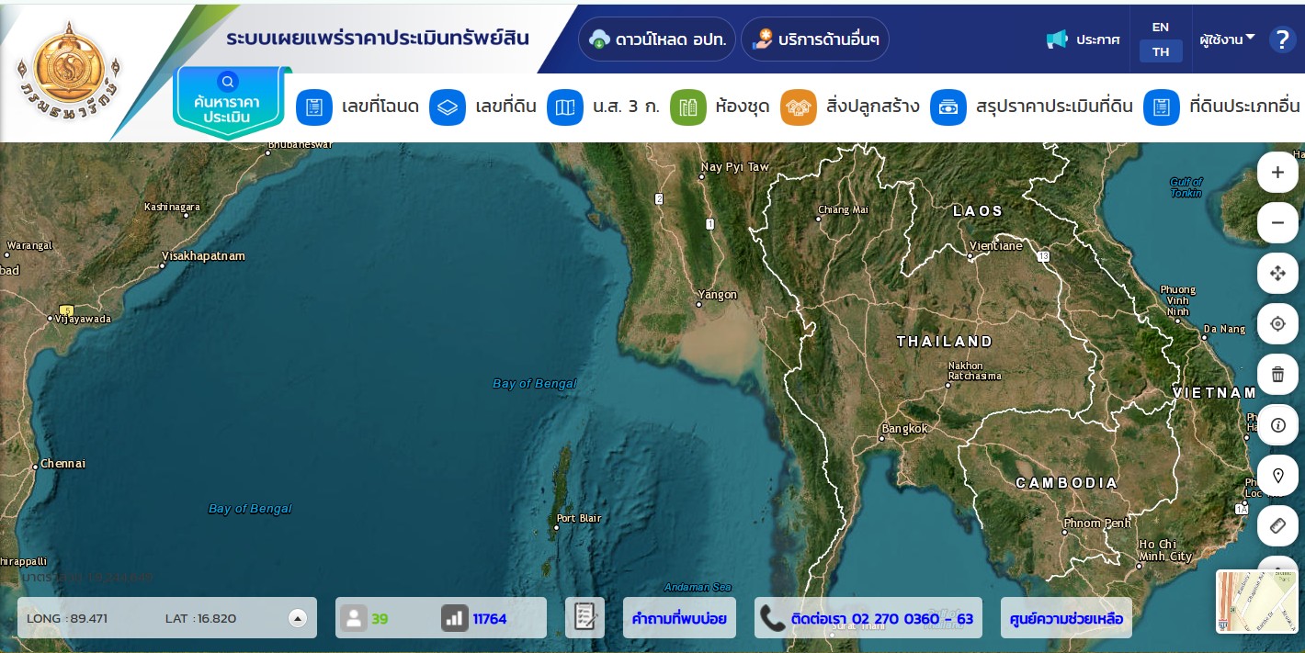Expand the coordinates panel with arrow button

pos(297,618)
